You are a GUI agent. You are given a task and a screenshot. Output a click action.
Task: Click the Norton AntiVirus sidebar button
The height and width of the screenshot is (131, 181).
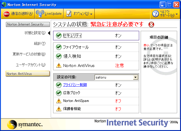(x=28, y=74)
